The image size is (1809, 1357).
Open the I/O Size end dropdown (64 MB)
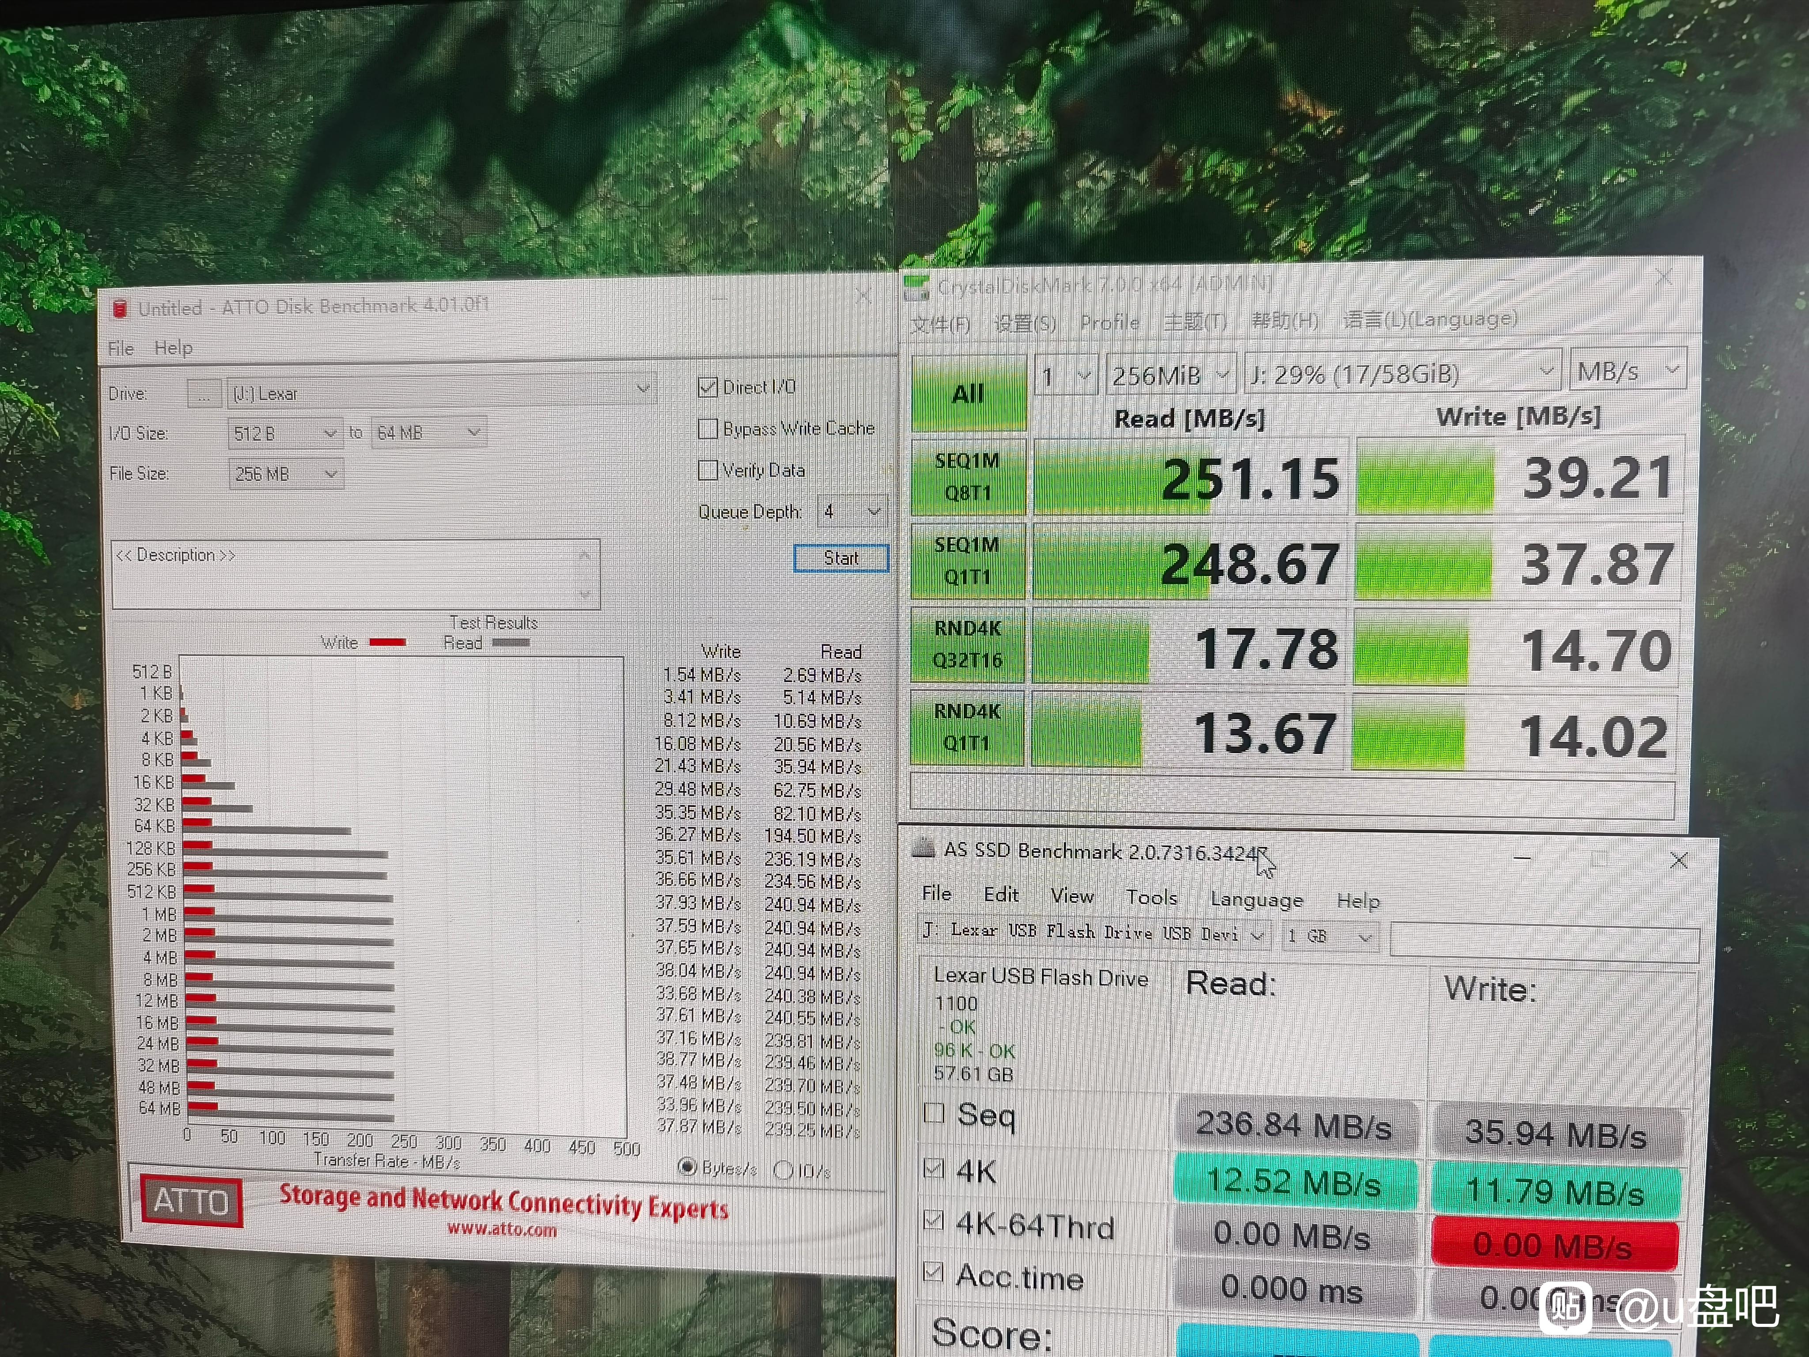(428, 432)
